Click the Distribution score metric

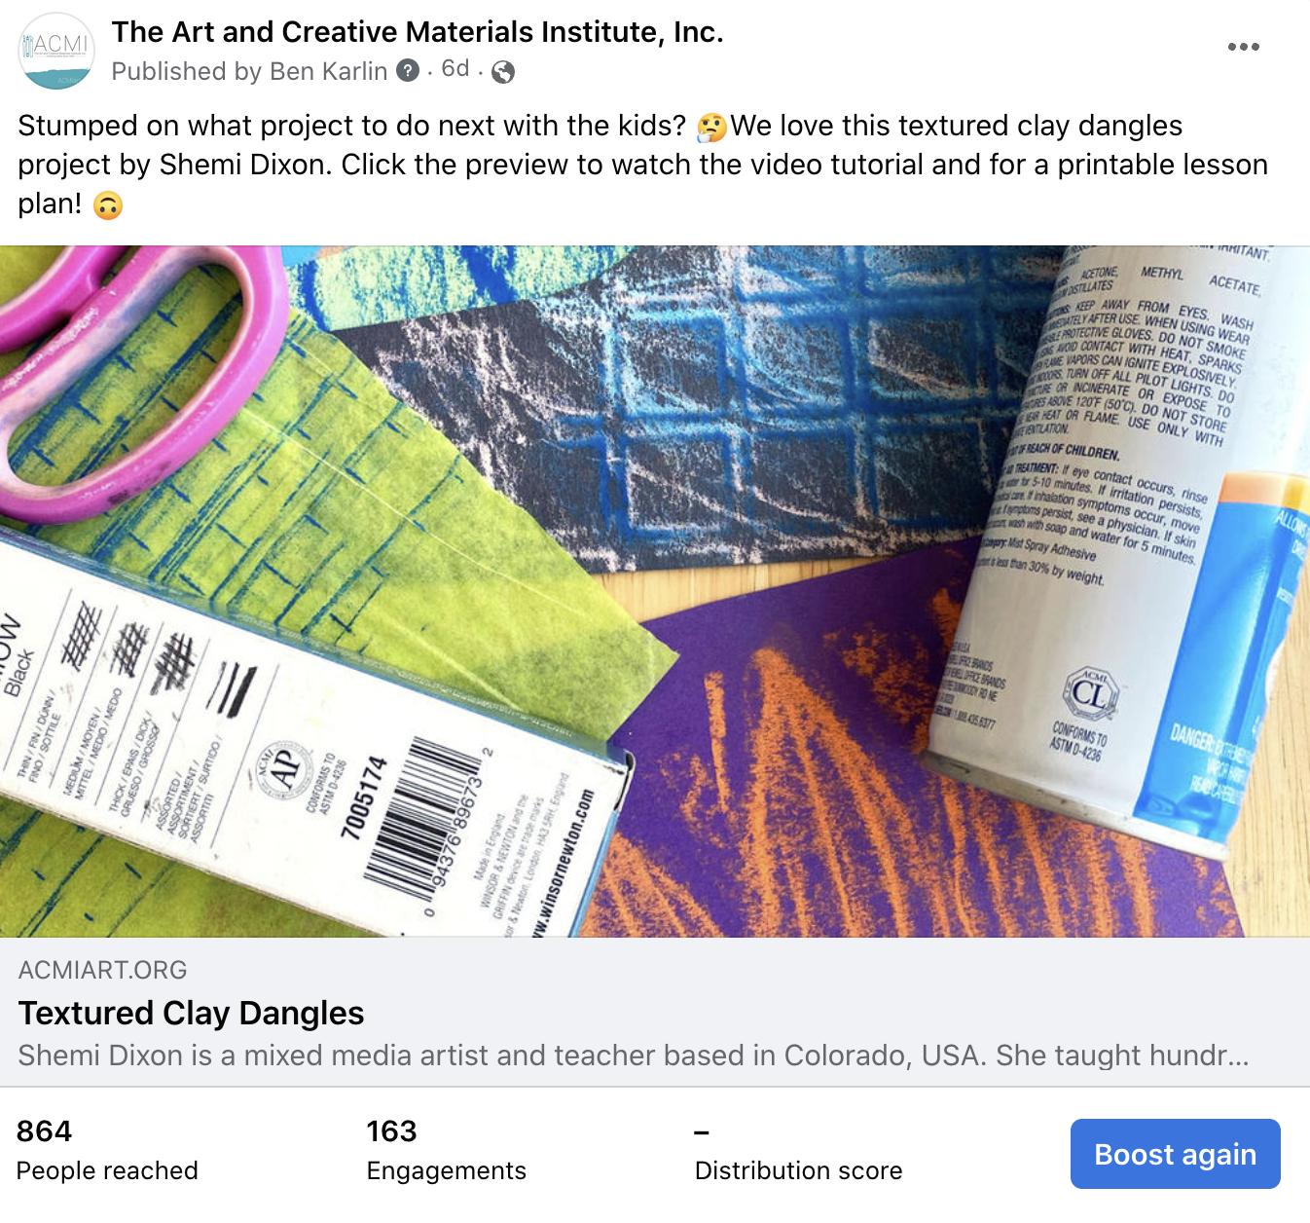pos(798,1152)
